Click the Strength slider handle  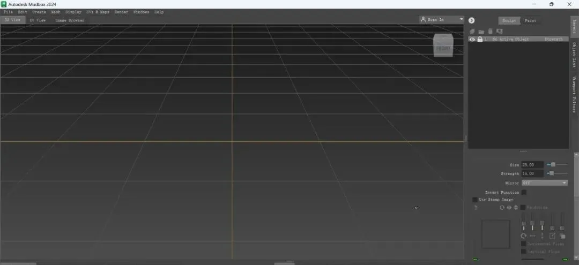point(551,173)
